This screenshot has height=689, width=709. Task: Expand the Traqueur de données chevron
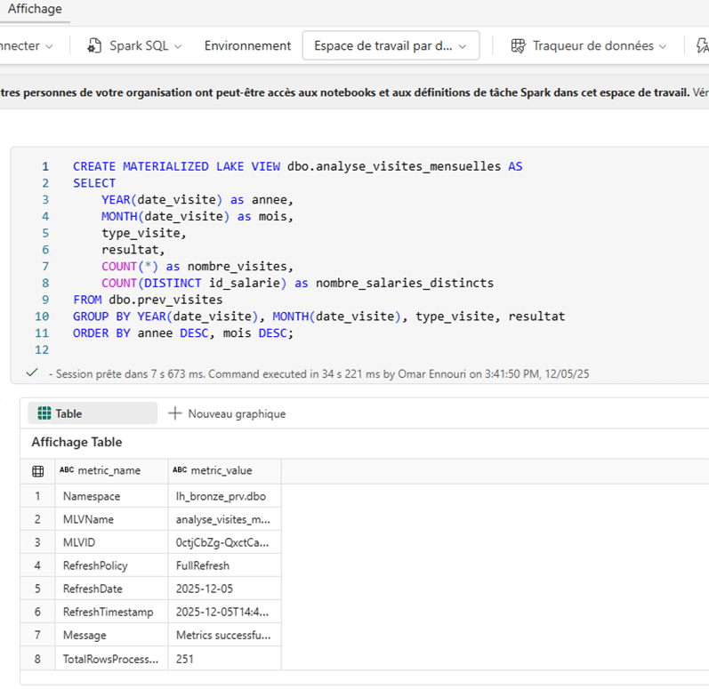click(x=662, y=46)
